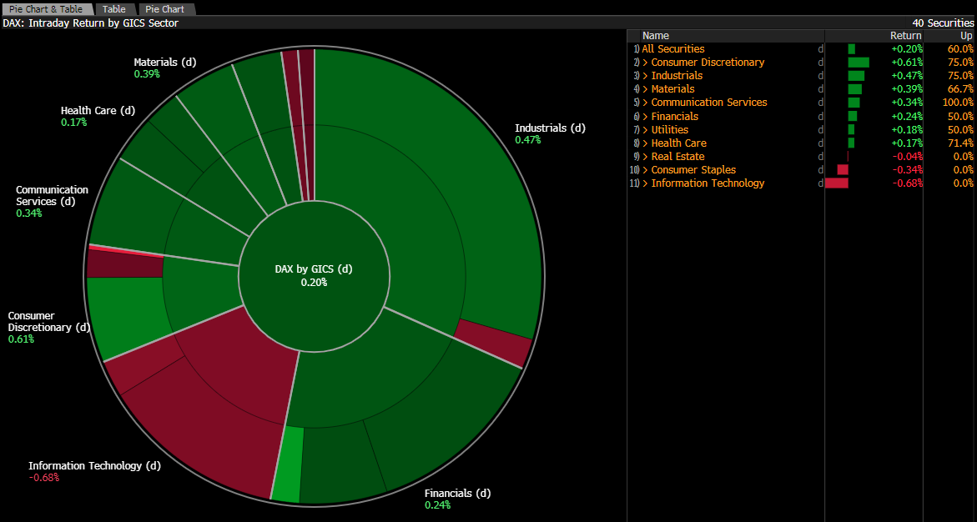Open the Pie Chart only tab
Screen dimensions: 977x522
point(165,9)
